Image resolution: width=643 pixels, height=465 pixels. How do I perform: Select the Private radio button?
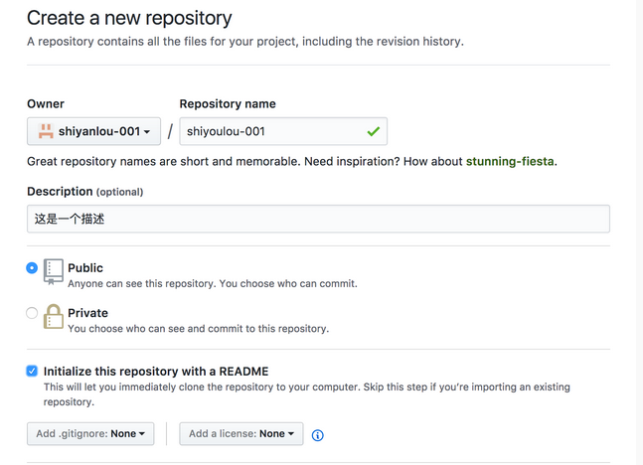32,313
